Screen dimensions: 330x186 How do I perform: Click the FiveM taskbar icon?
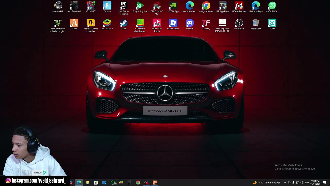(x=155, y=183)
